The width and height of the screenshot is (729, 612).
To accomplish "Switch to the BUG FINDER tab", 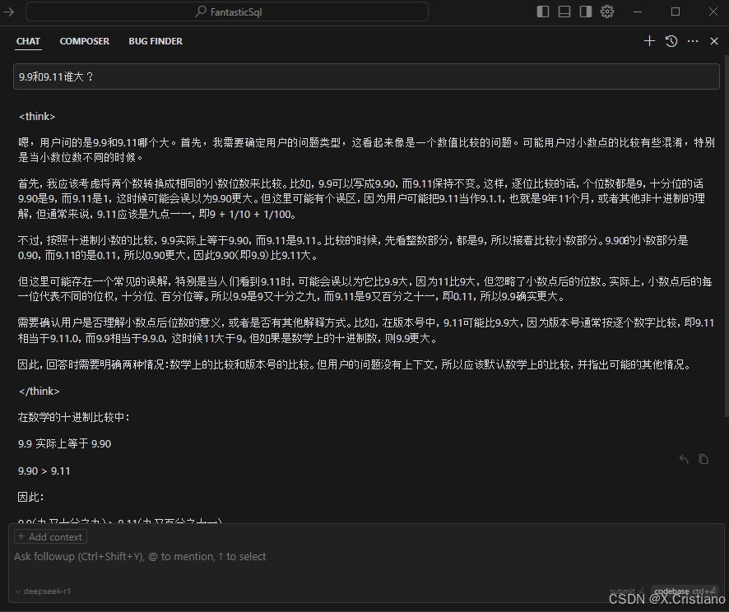I will pyautogui.click(x=156, y=41).
